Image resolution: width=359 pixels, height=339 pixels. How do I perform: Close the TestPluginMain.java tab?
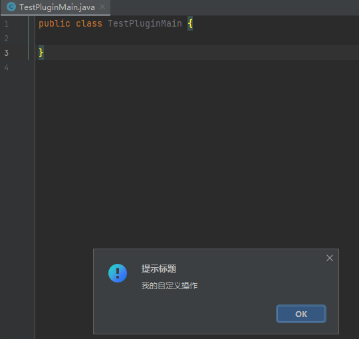[102, 7]
